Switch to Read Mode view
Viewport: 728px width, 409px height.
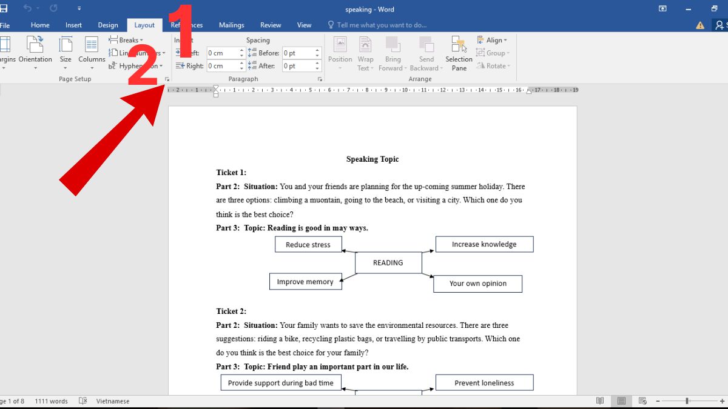(x=600, y=401)
